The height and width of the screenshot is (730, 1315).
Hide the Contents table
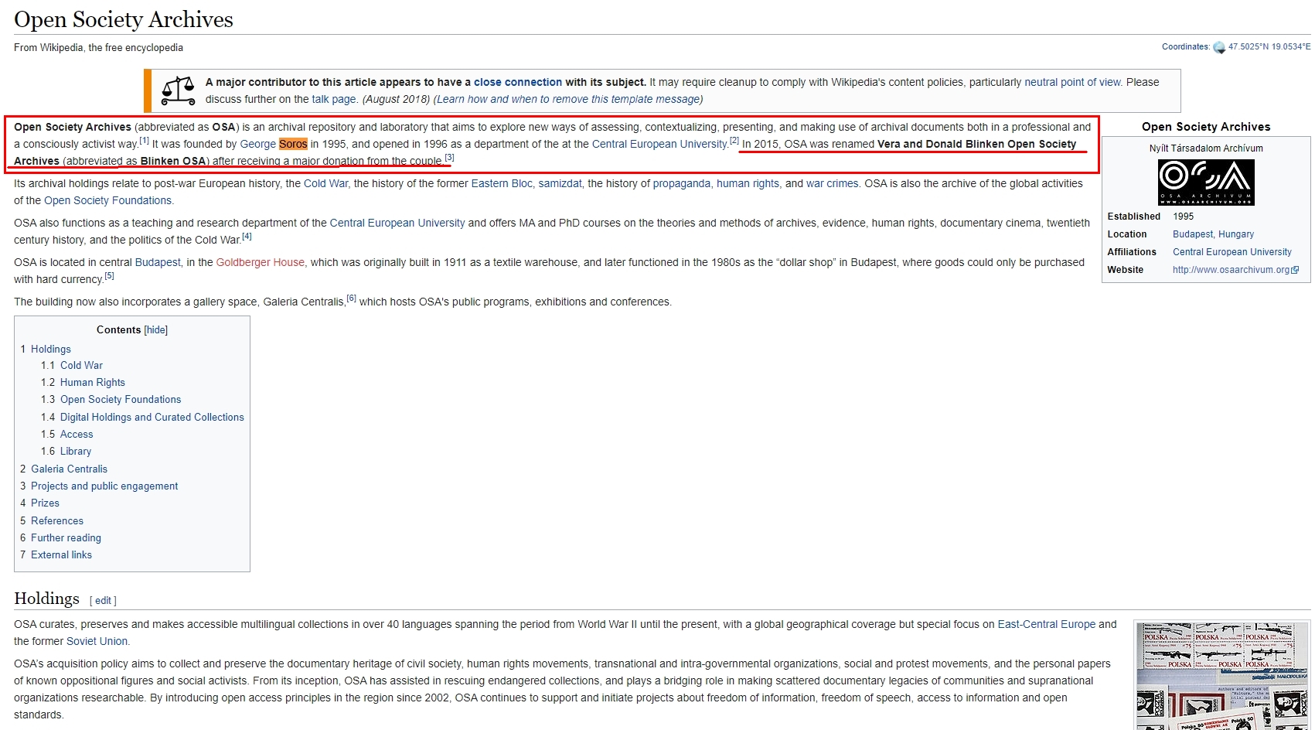pyautogui.click(x=155, y=330)
